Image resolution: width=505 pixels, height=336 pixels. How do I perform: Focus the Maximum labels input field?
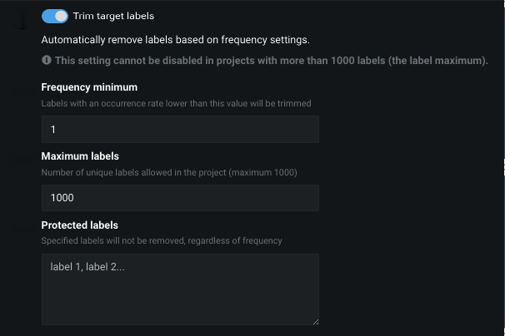tap(180, 197)
